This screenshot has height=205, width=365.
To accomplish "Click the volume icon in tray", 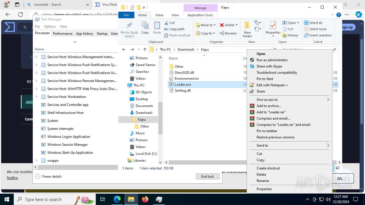I will click(x=328, y=199).
